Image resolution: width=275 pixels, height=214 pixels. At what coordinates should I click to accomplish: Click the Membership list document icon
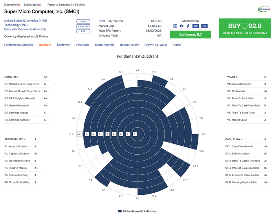pos(176,26)
